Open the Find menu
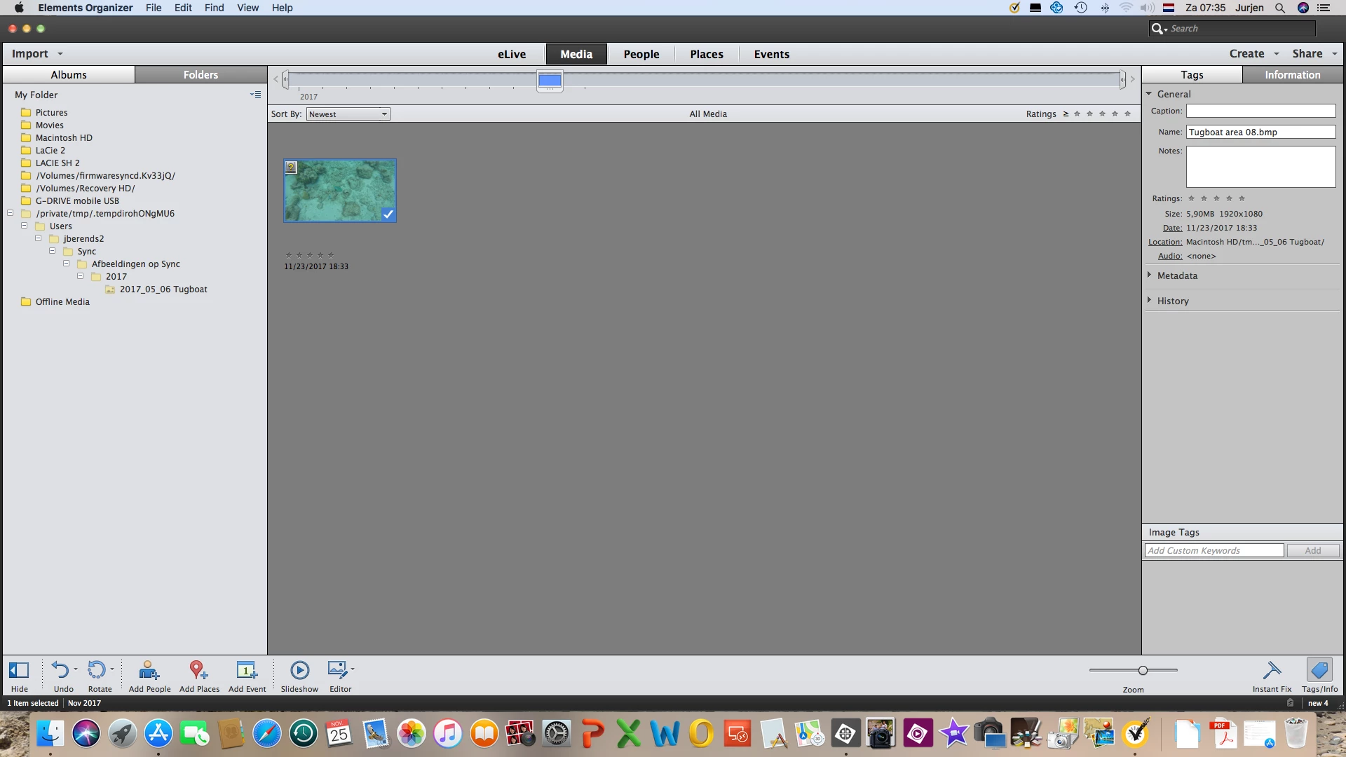This screenshot has width=1346, height=757. 214,8
